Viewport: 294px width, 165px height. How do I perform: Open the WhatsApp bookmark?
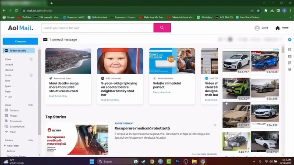(x=205, y=17)
